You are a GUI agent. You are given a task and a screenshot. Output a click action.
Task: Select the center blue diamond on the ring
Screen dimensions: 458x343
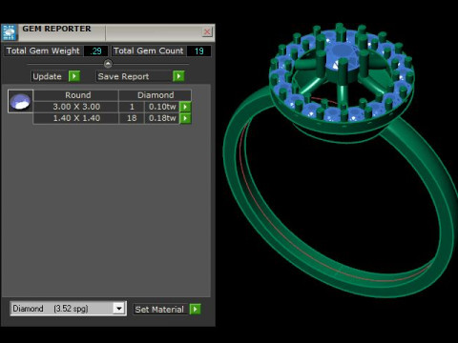[342, 57]
